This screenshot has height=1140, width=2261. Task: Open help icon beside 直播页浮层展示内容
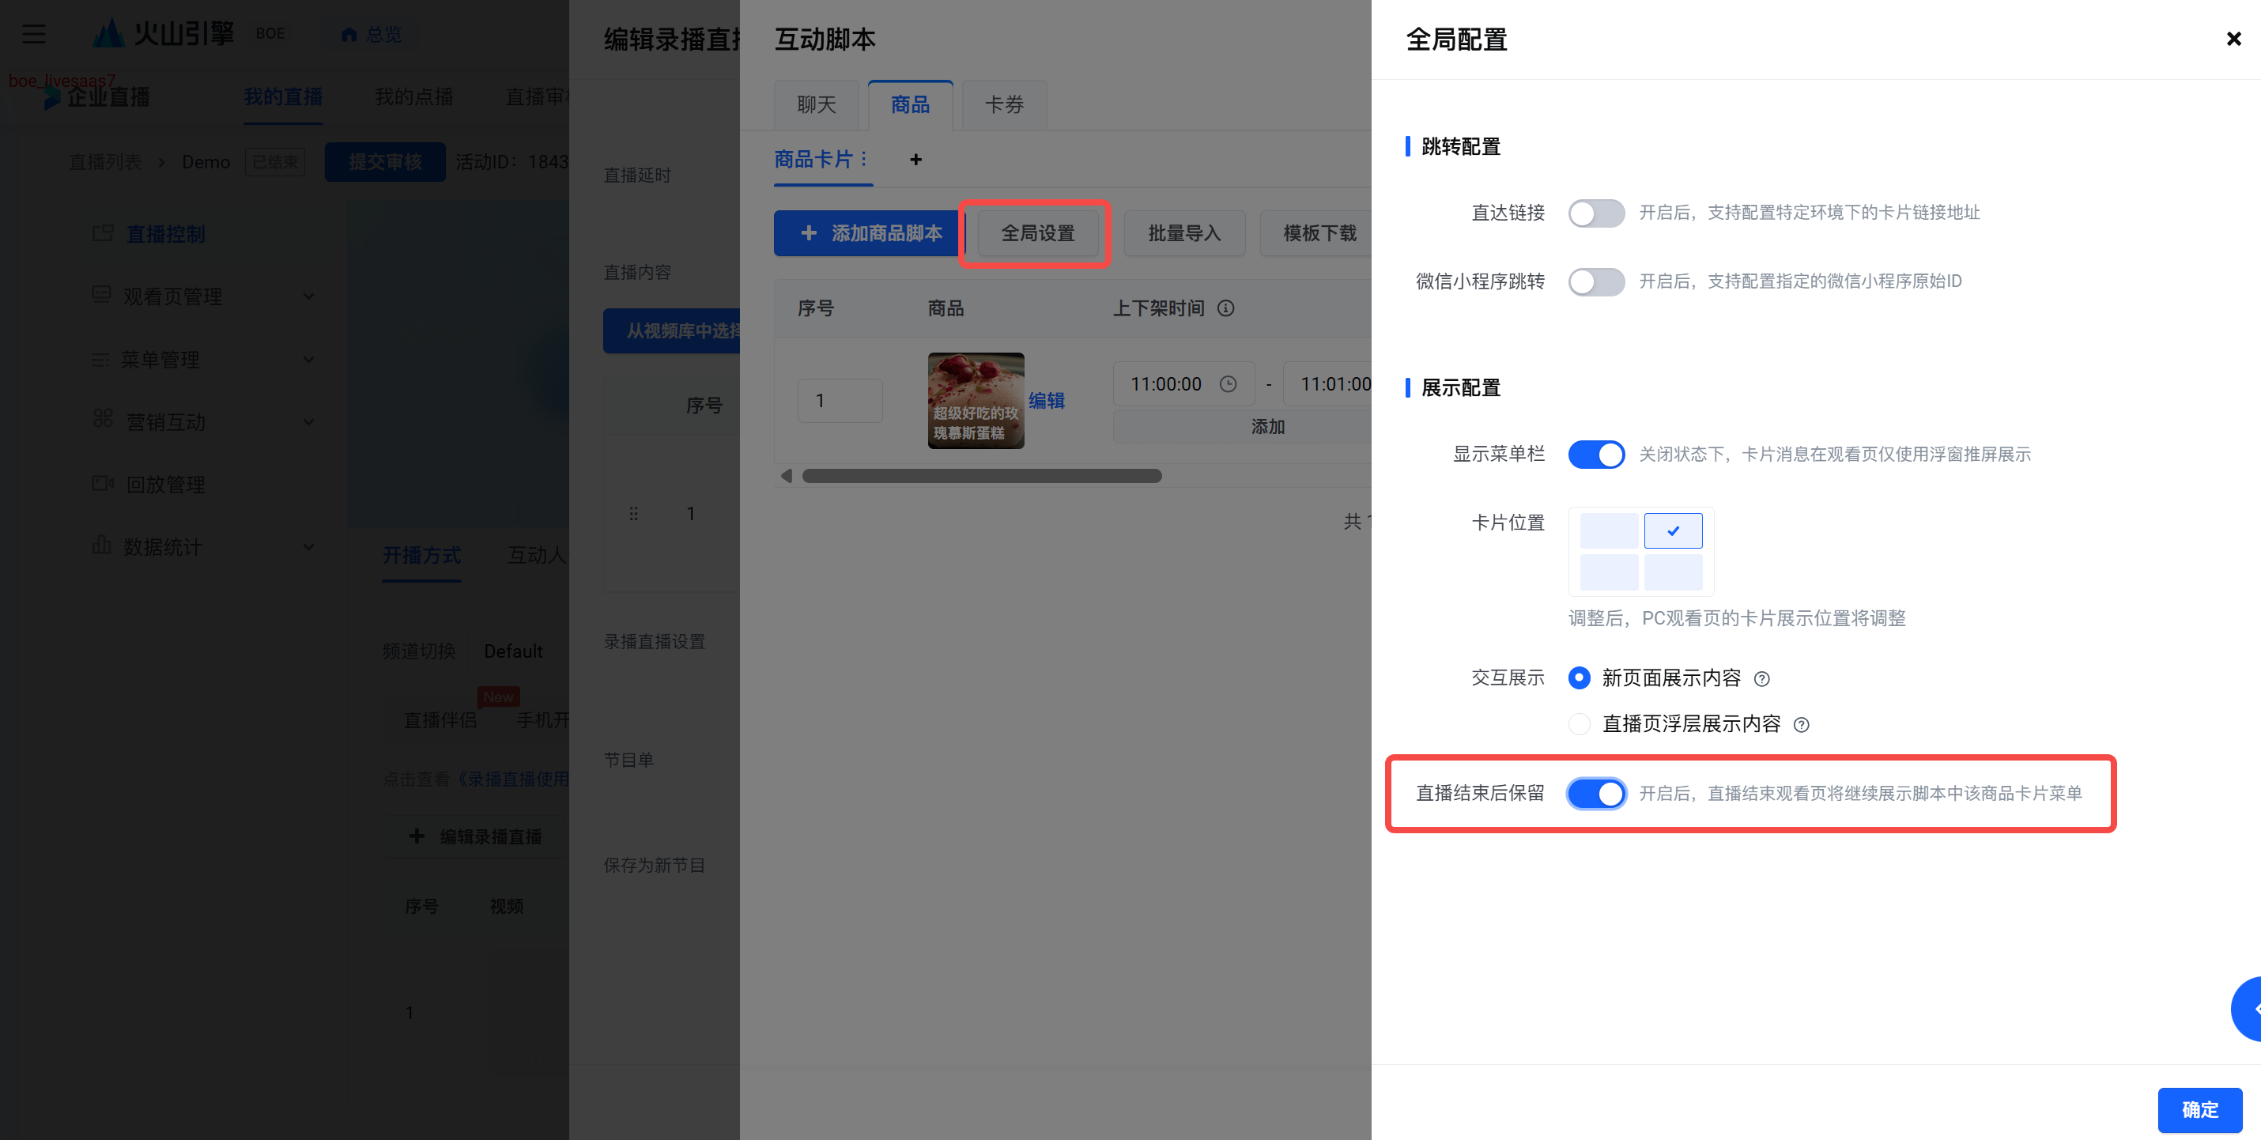pos(1800,725)
